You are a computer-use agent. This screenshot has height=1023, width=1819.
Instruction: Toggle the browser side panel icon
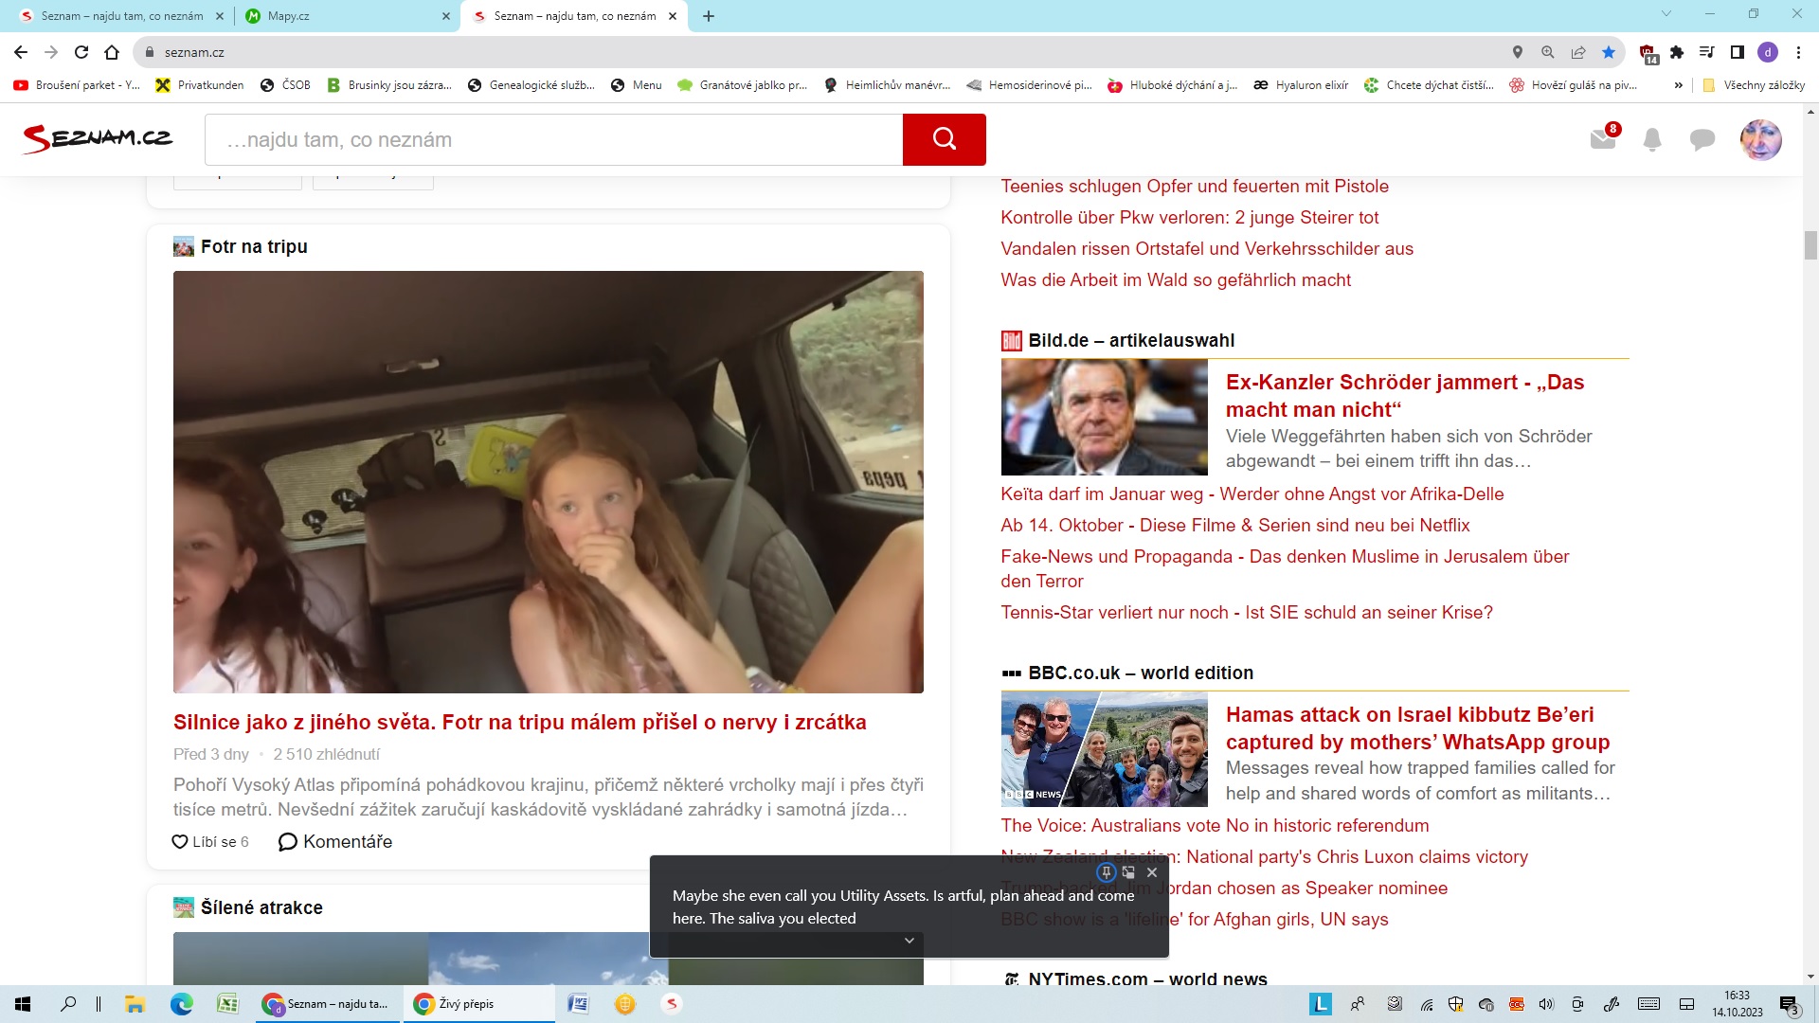coord(1737,52)
